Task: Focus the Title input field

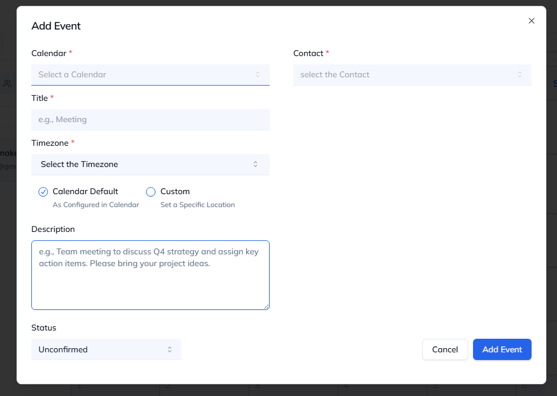Action: (150, 120)
